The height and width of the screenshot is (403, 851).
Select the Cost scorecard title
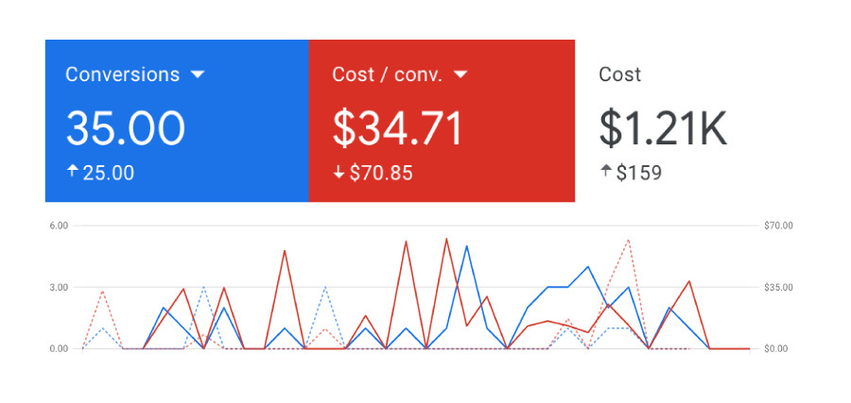pos(620,75)
